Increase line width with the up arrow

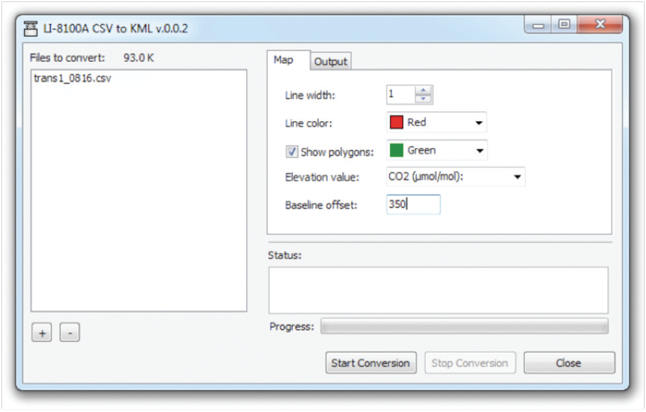pyautogui.click(x=423, y=90)
